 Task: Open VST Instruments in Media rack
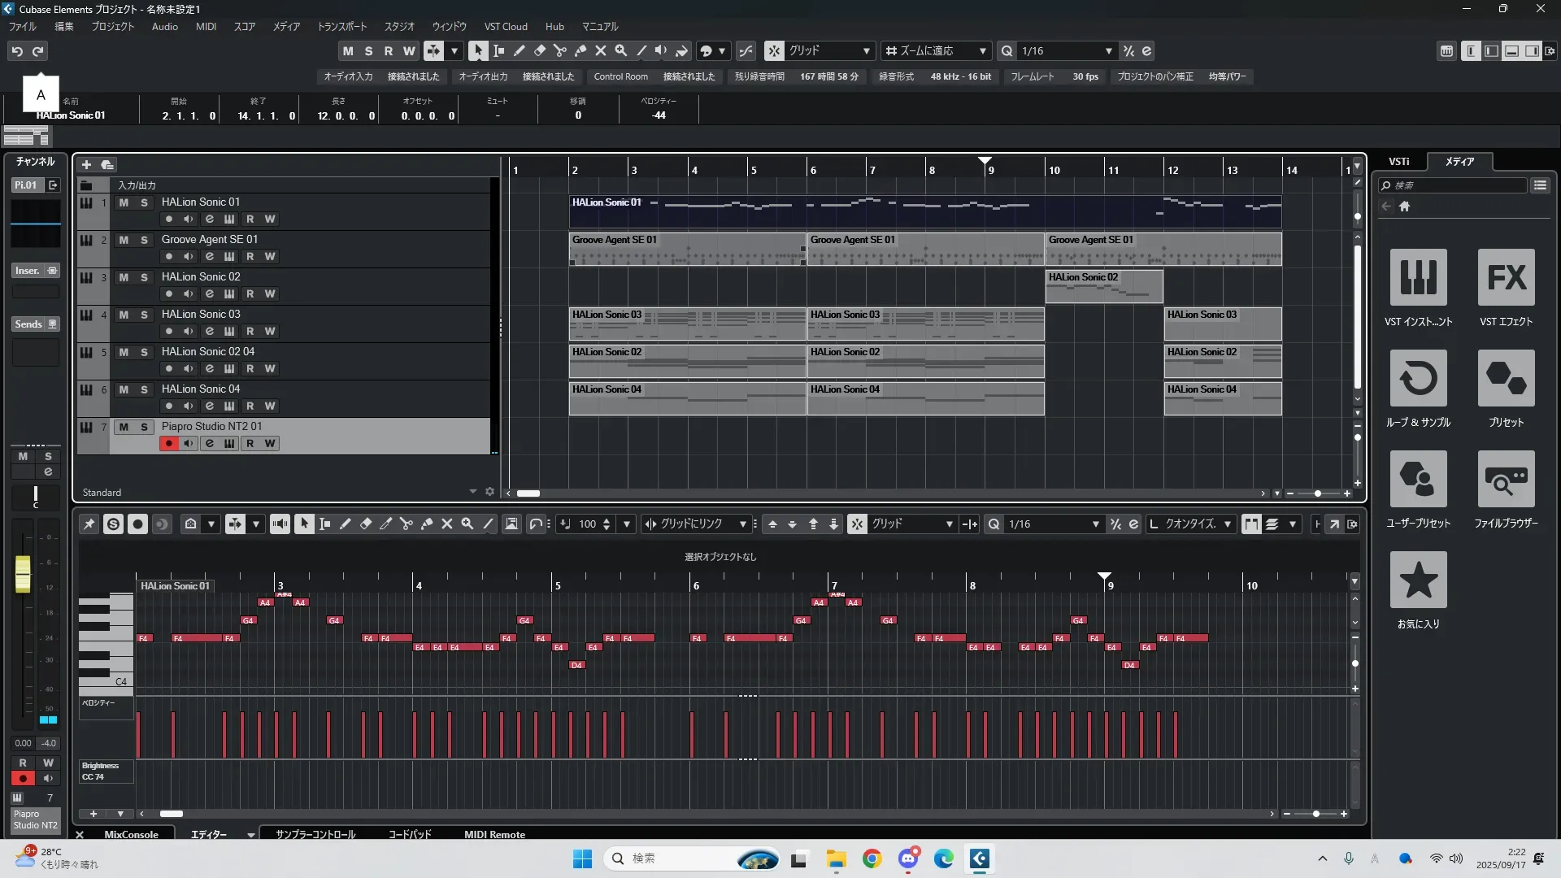pos(1418,278)
